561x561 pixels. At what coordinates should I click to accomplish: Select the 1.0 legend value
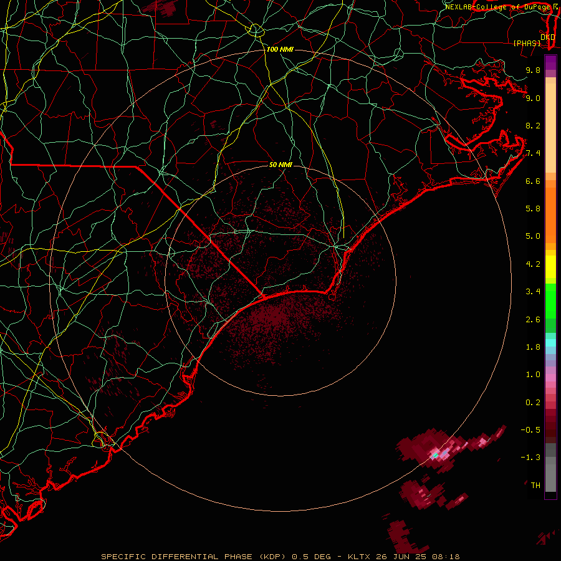click(x=533, y=375)
